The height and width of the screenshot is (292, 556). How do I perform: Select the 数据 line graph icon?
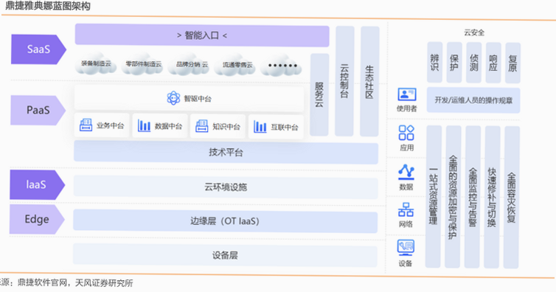pos(406,172)
